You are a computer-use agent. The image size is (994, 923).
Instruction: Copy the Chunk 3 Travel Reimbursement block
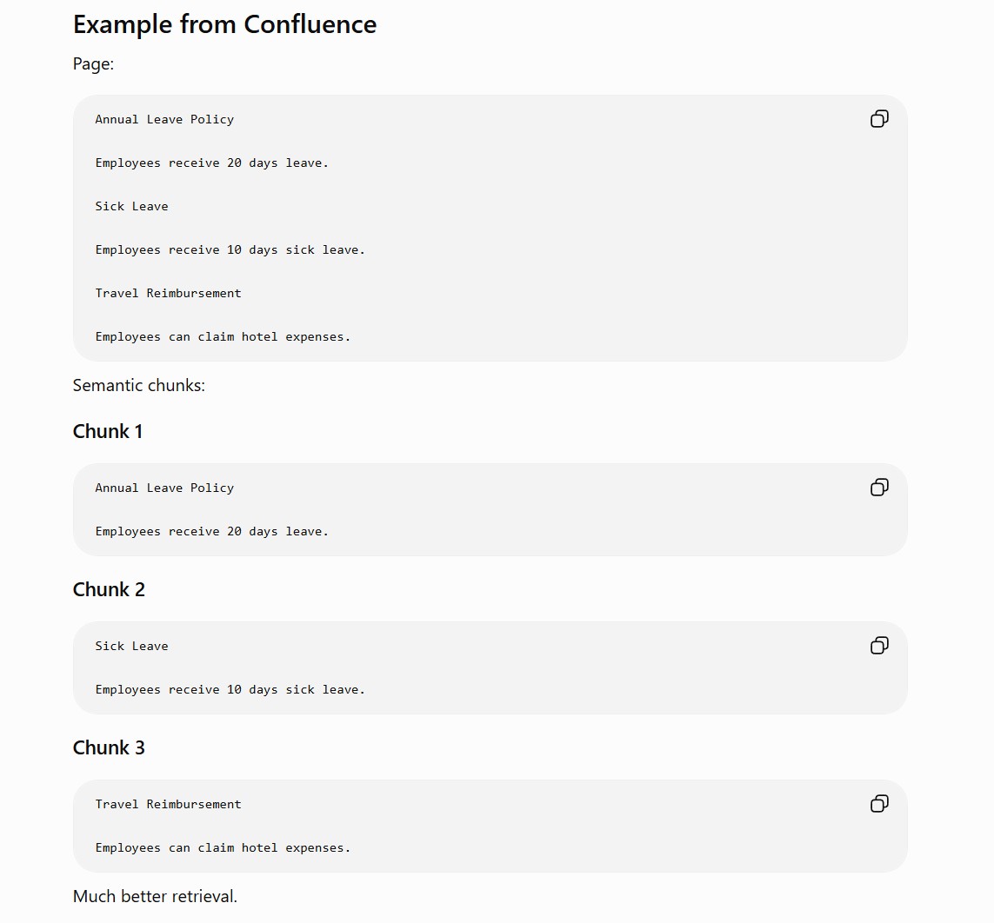pos(879,804)
